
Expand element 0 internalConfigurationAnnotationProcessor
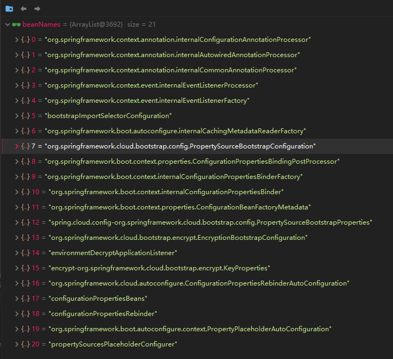coord(16,40)
